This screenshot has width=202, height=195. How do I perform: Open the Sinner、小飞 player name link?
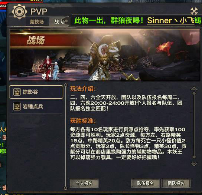click(170, 20)
